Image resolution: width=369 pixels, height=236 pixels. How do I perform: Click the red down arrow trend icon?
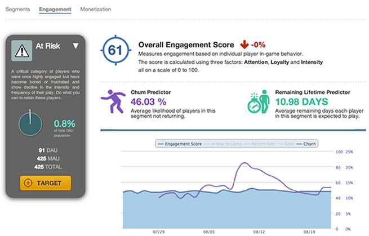[x=244, y=44]
